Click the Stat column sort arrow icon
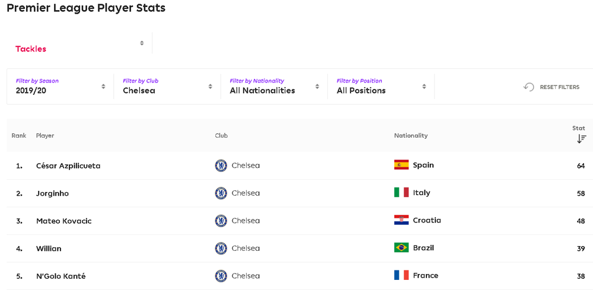Image resolution: width=593 pixels, height=290 pixels. click(x=581, y=139)
